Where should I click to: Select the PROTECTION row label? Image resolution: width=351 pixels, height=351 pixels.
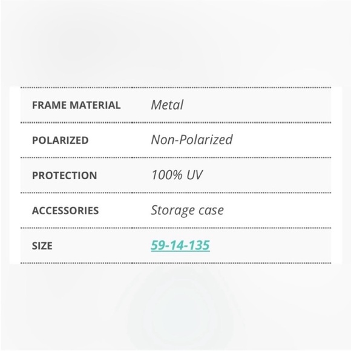tap(65, 175)
